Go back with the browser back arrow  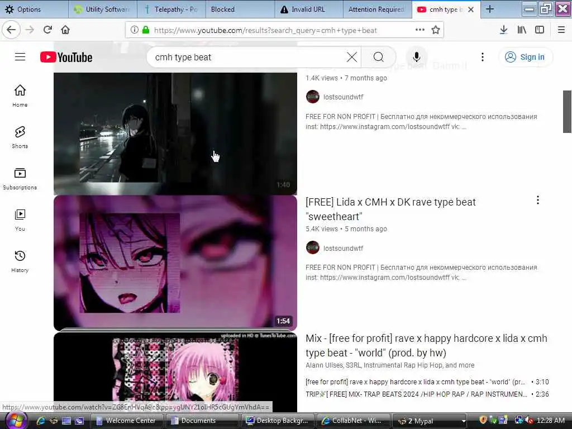pyautogui.click(x=11, y=30)
